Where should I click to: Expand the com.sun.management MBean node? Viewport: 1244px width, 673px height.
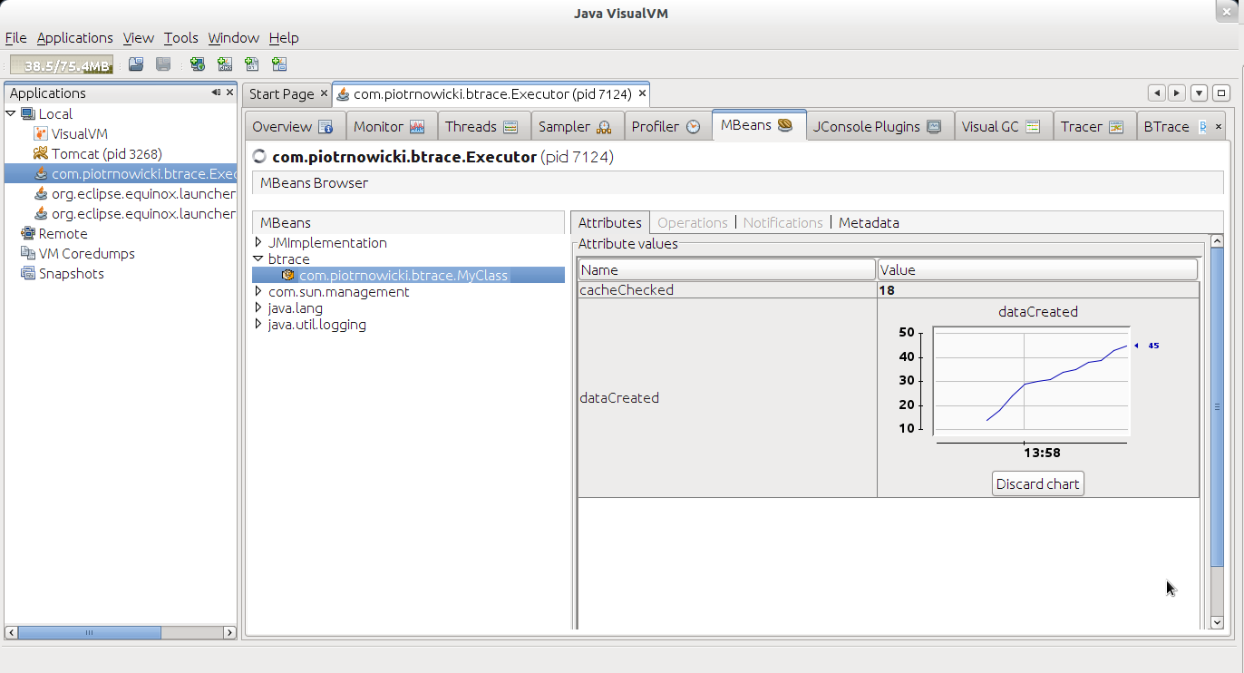pyautogui.click(x=258, y=291)
